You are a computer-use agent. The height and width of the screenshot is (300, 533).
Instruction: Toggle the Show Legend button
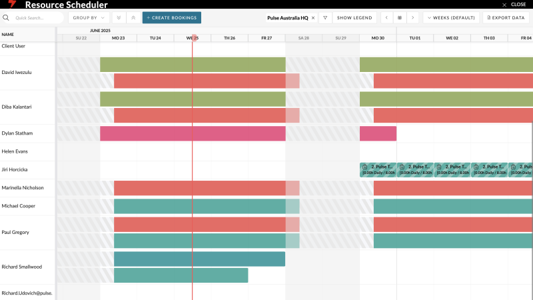[353, 18]
